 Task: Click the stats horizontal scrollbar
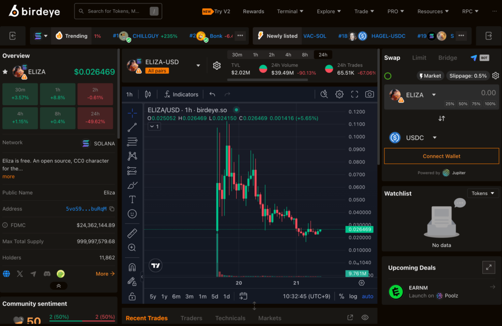(x=268, y=80)
